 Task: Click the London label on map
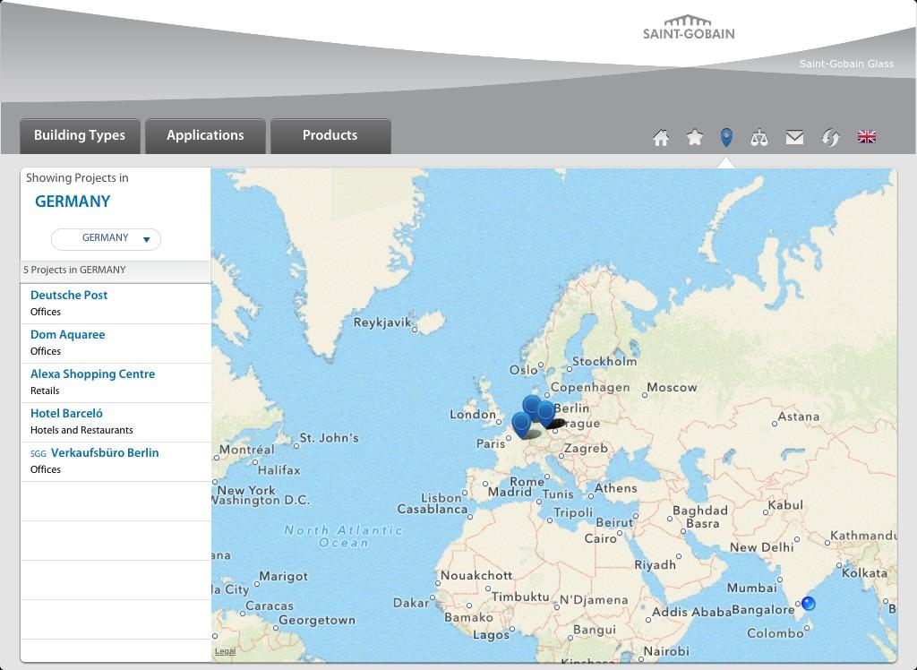(473, 415)
